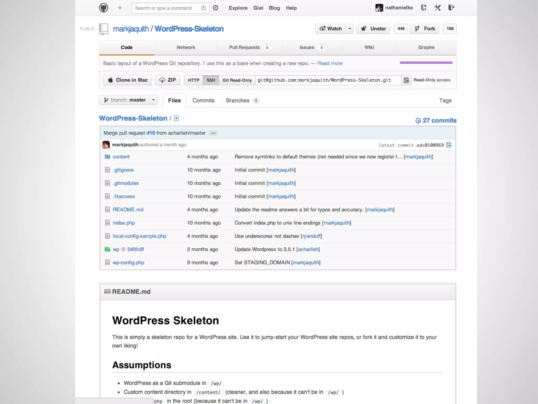Select Git Read-Only clone protocol
Viewport: 538px width, 404px height.
pos(237,80)
